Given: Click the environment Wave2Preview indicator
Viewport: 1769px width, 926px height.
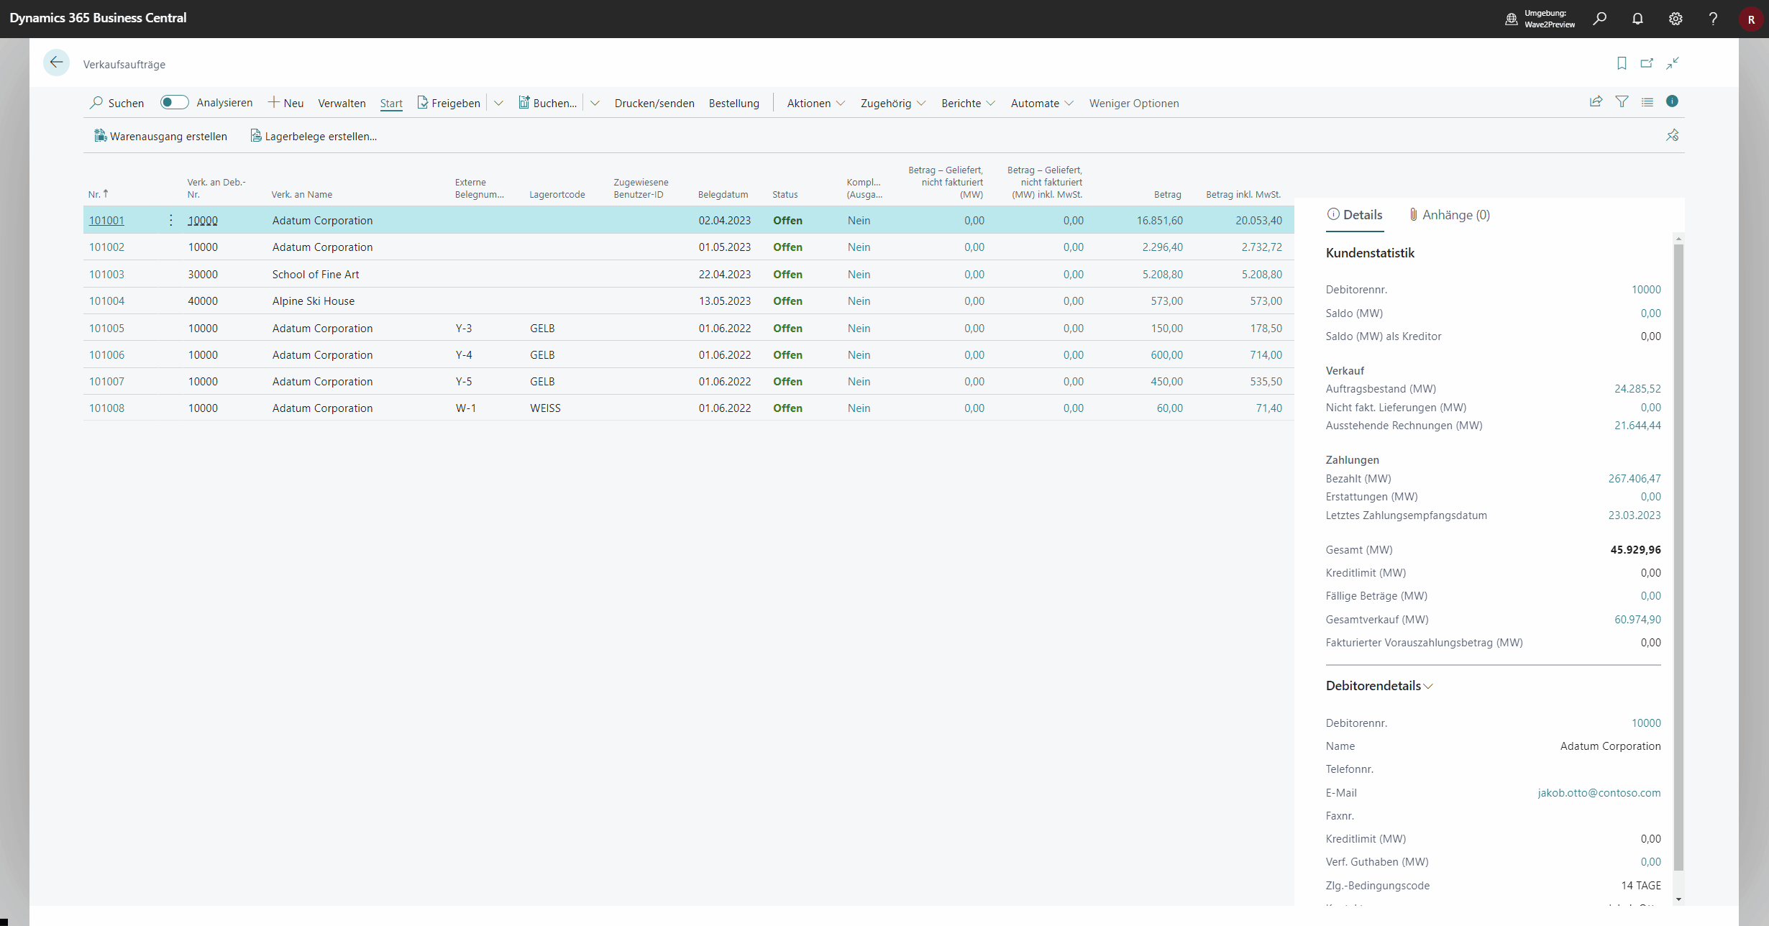Looking at the screenshot, I should point(1540,19).
